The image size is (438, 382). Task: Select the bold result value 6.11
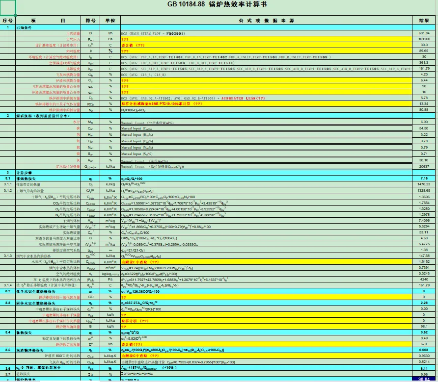[424, 368]
